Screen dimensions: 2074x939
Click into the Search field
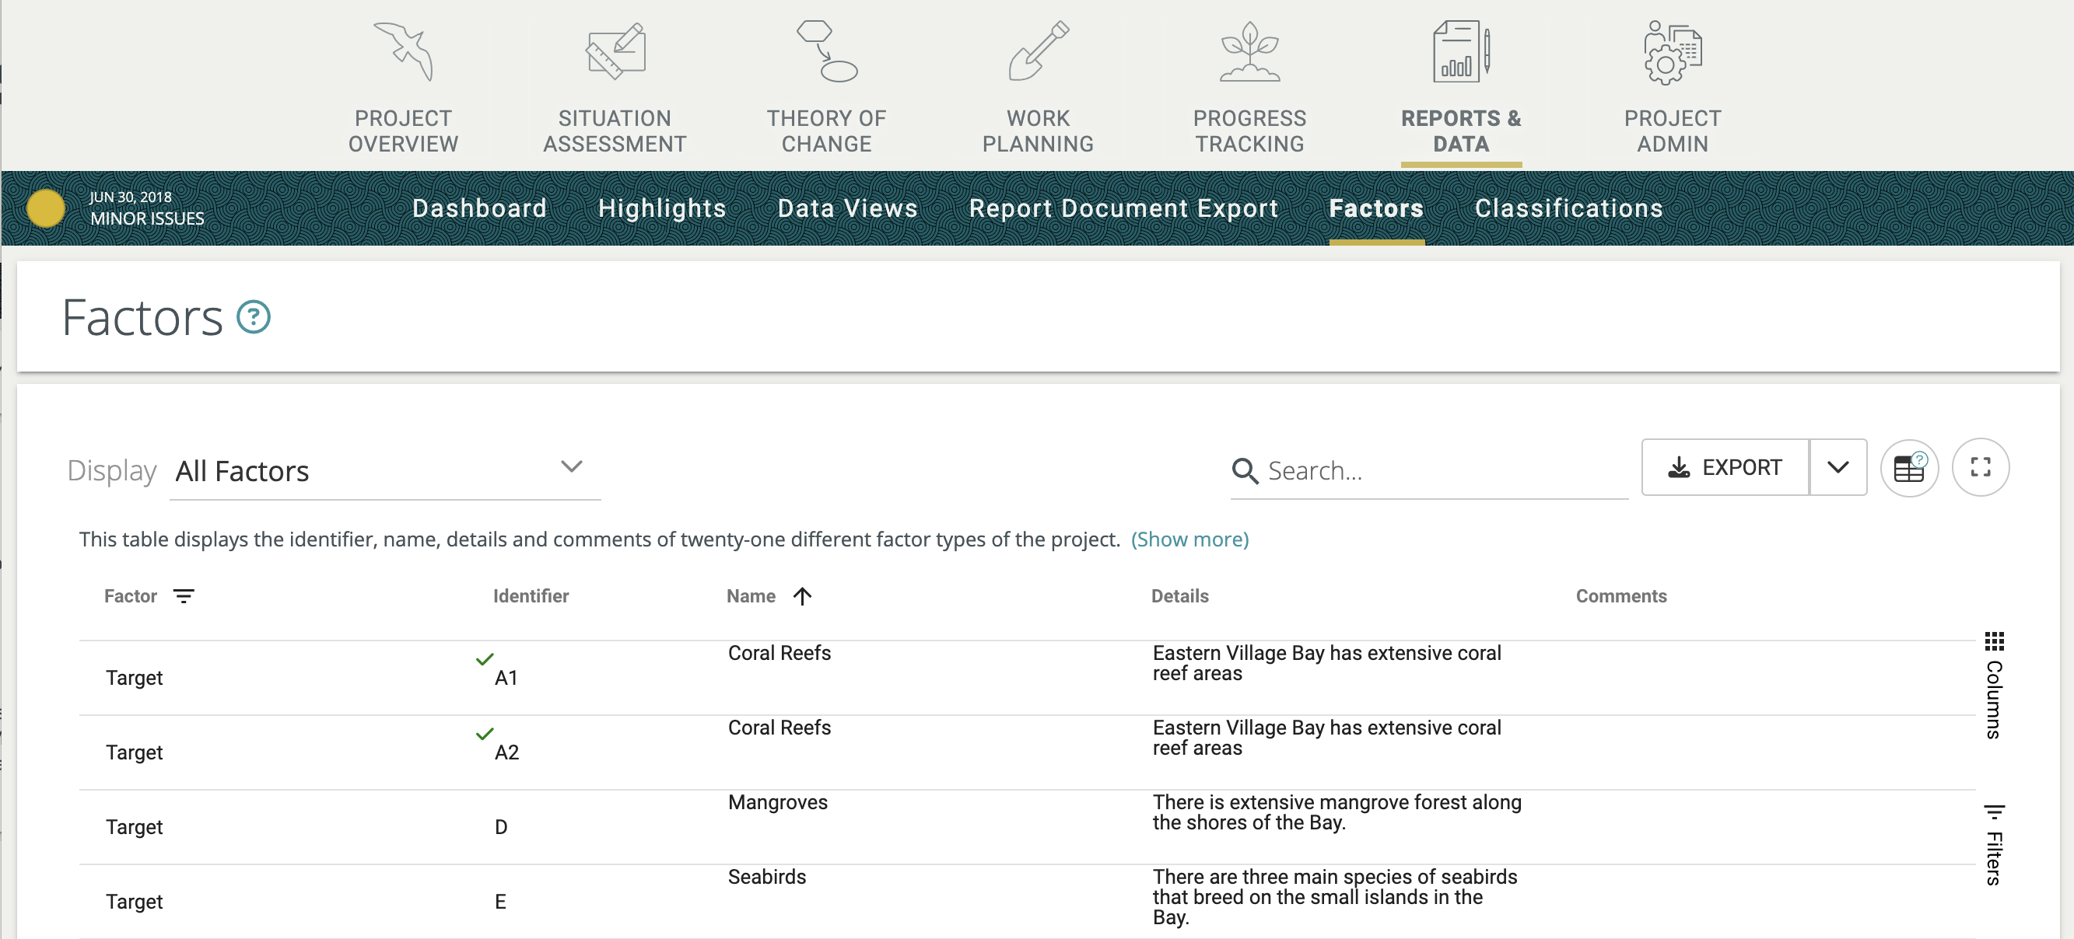pyautogui.click(x=1442, y=471)
